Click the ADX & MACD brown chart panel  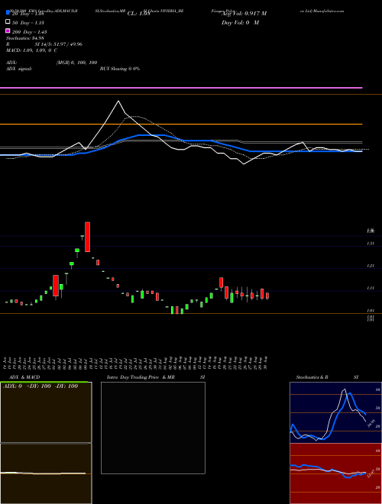[x=46, y=443]
